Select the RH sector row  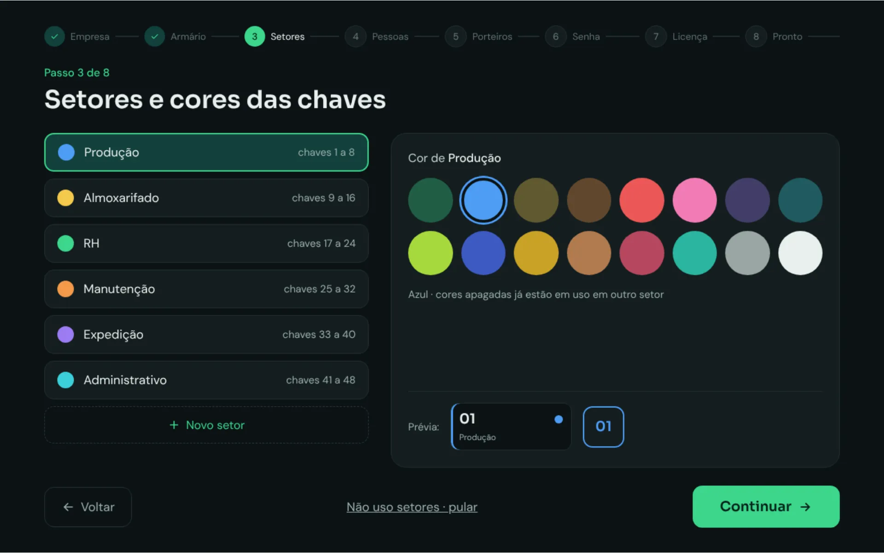(x=206, y=243)
